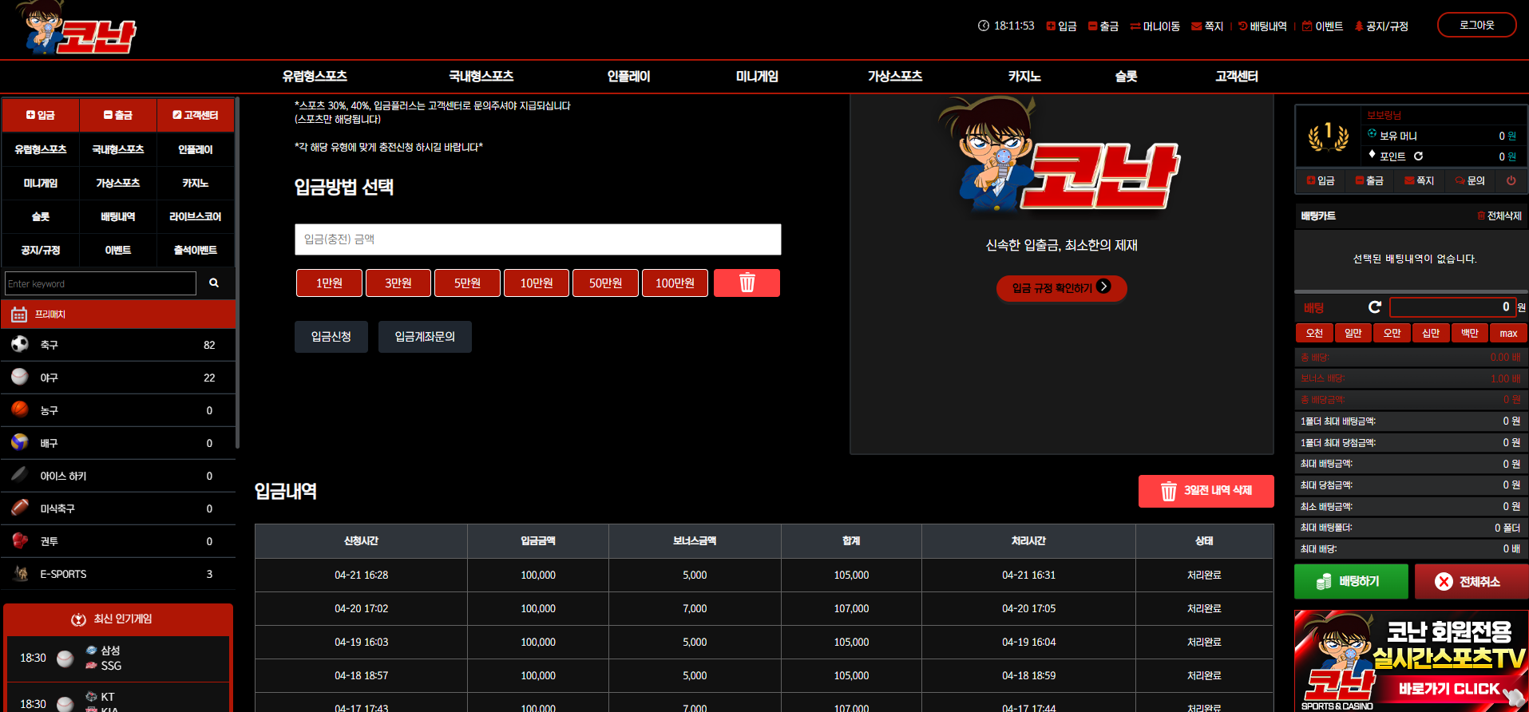Image resolution: width=1529 pixels, height=712 pixels.
Task: Open E-SPORTS category in sidebar
Action: click(118, 574)
